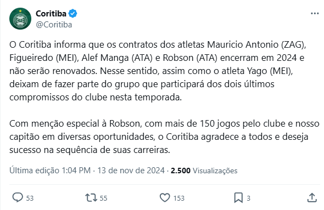
Task: Click the bookmark count 3
Action: (x=248, y=198)
